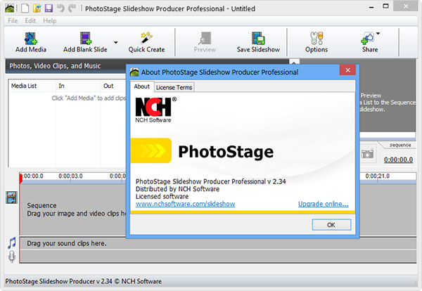Click the 0:00:21.0 timeline ruler mark

coord(377,176)
